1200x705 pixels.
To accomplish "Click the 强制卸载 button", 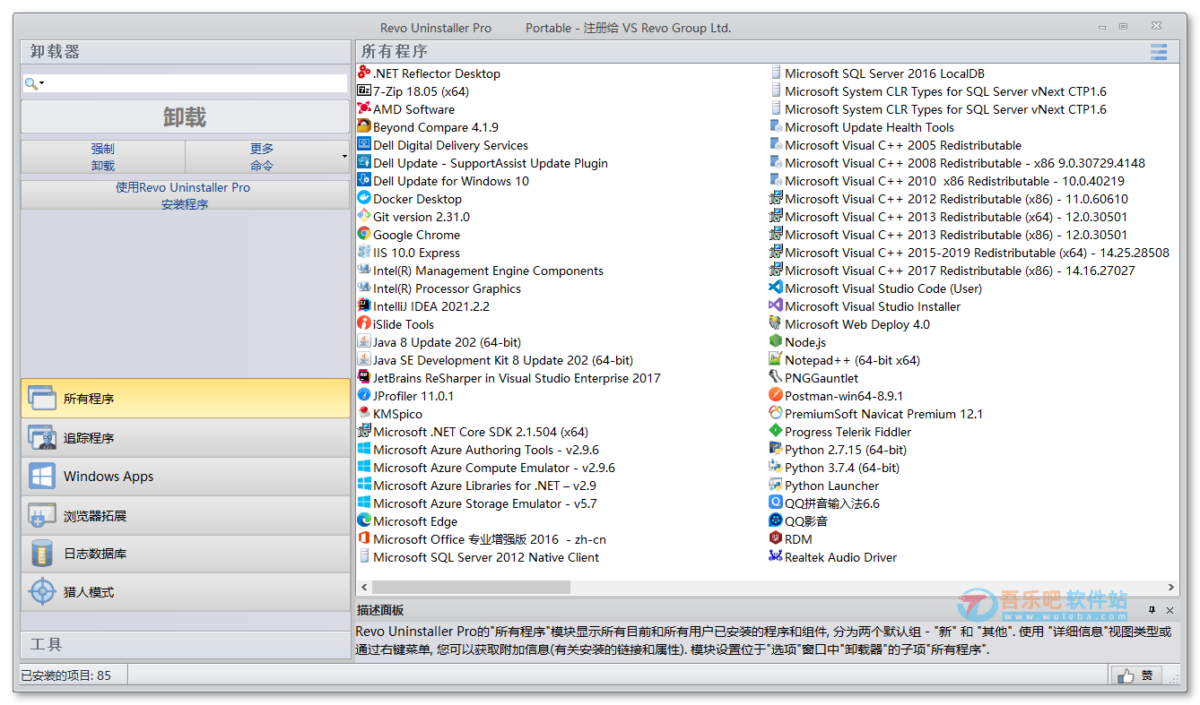I will tap(103, 157).
